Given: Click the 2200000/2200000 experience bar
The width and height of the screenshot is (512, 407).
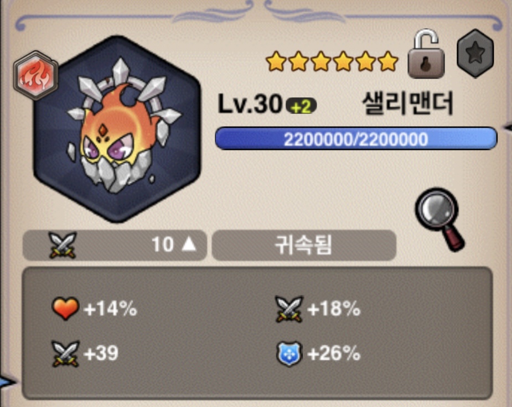Looking at the screenshot, I should [x=356, y=139].
